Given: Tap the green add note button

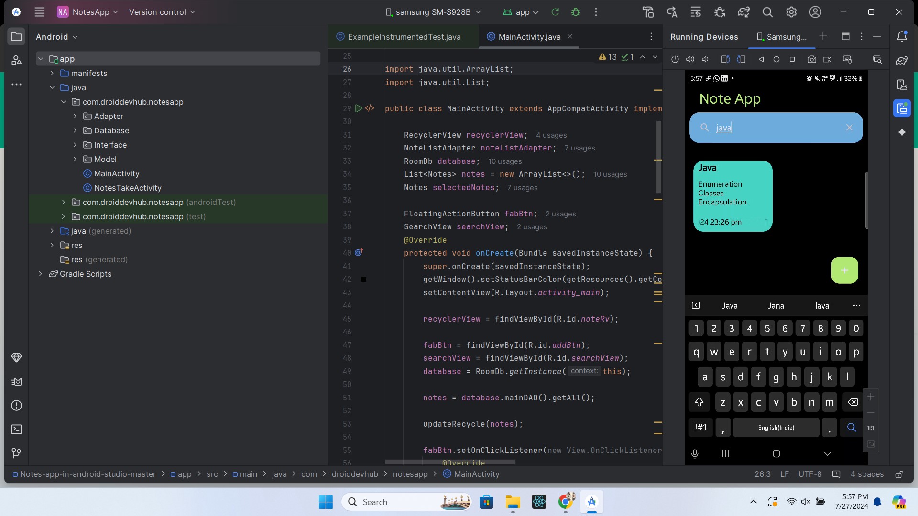Looking at the screenshot, I should click(x=844, y=270).
